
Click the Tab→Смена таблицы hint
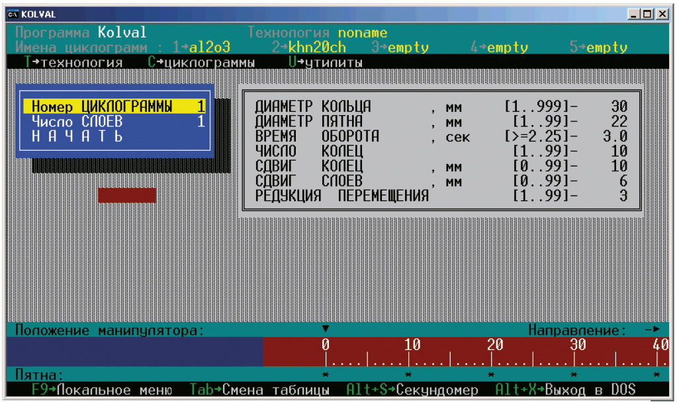pos(259,389)
